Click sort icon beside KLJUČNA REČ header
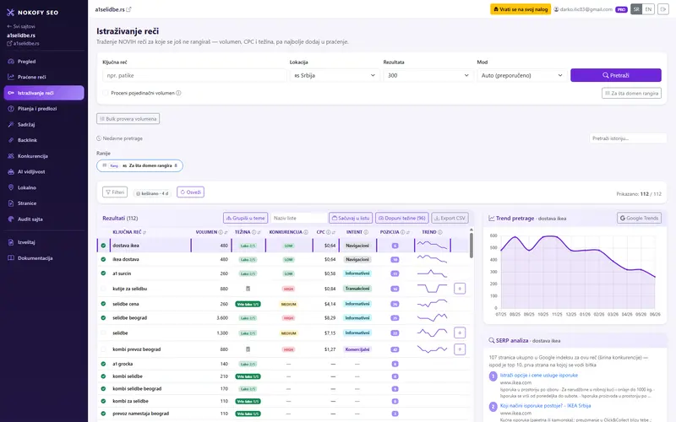This screenshot has height=422, width=676. (144, 232)
